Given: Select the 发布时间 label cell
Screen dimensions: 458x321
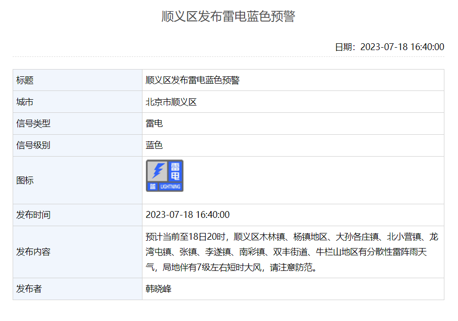Looking at the screenshot, I should coord(34,215).
